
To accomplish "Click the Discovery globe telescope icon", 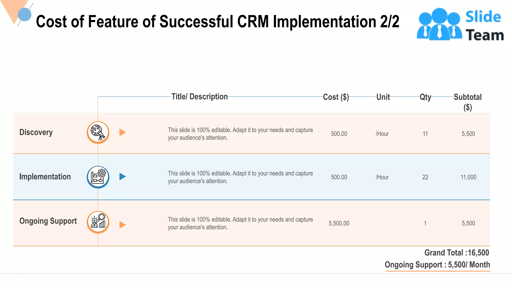I will tap(98, 132).
